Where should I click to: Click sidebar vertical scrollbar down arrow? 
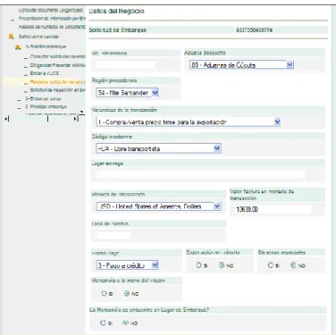tap(82, 113)
